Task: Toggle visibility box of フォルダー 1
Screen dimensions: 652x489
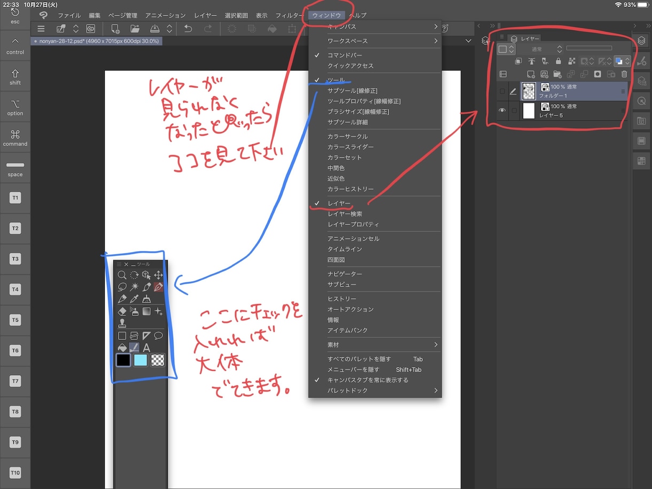Action: pyautogui.click(x=502, y=91)
